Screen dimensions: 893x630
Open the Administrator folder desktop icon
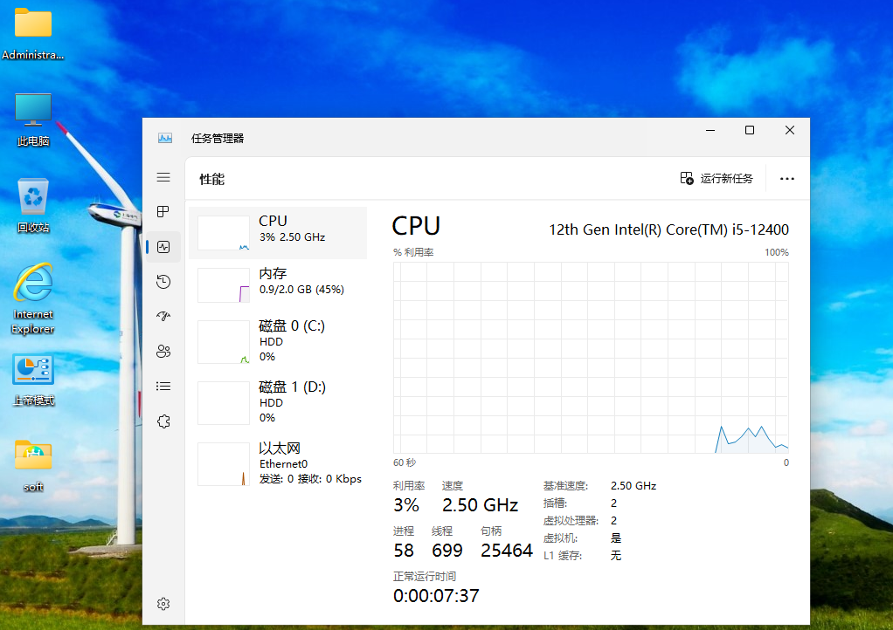click(33, 33)
